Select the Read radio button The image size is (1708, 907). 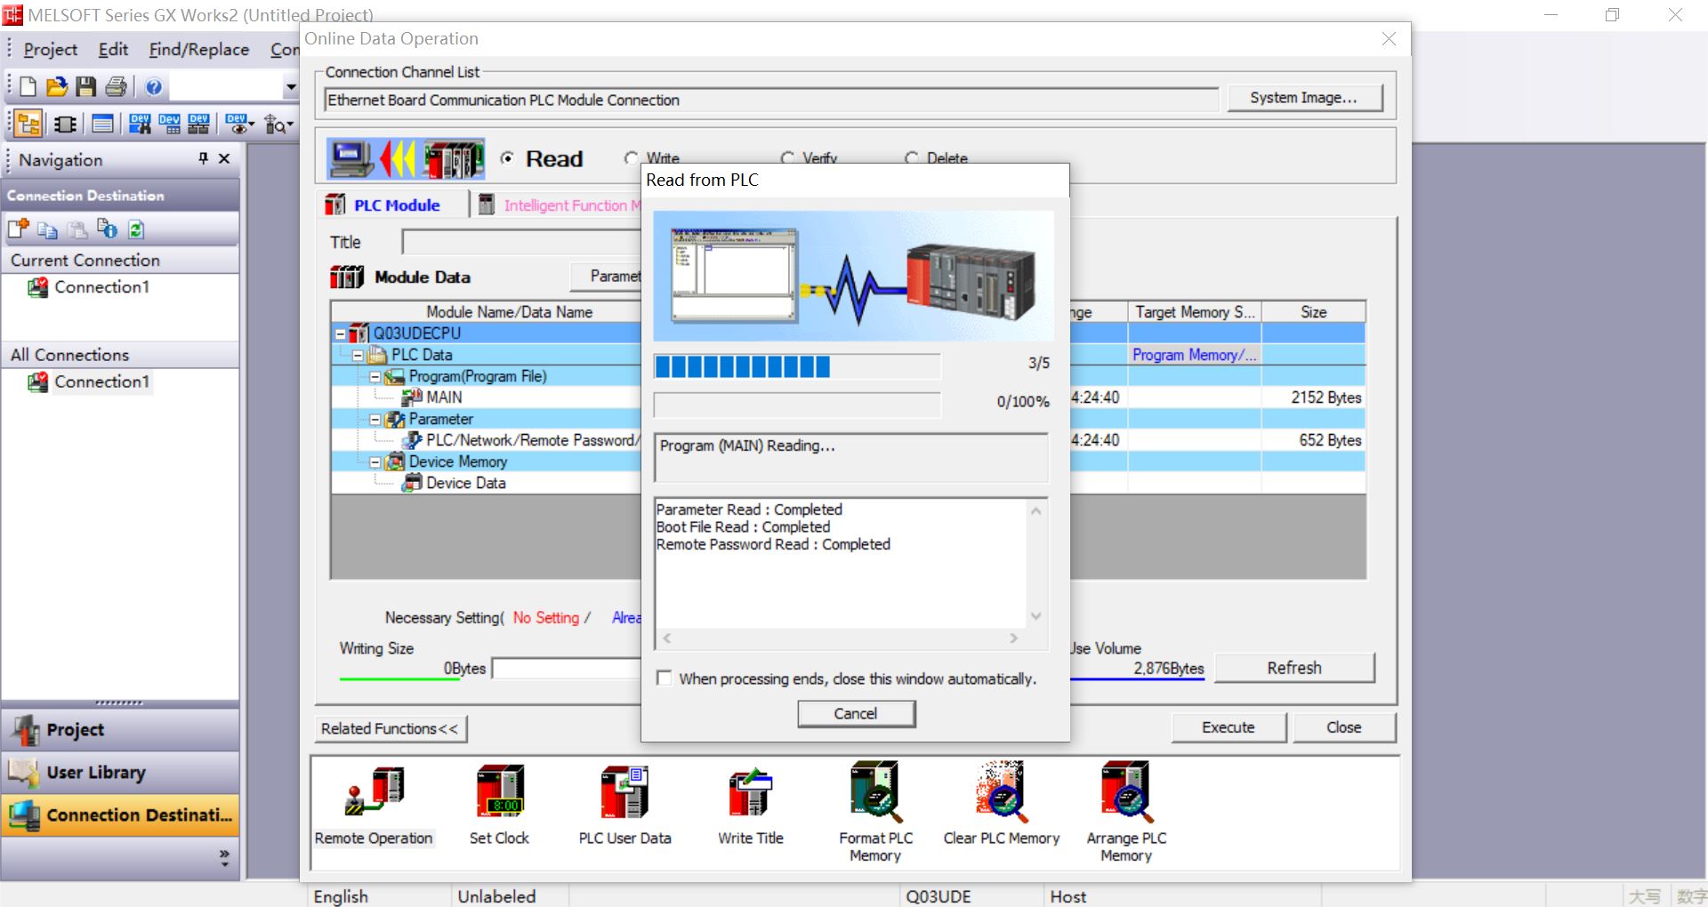tap(507, 158)
